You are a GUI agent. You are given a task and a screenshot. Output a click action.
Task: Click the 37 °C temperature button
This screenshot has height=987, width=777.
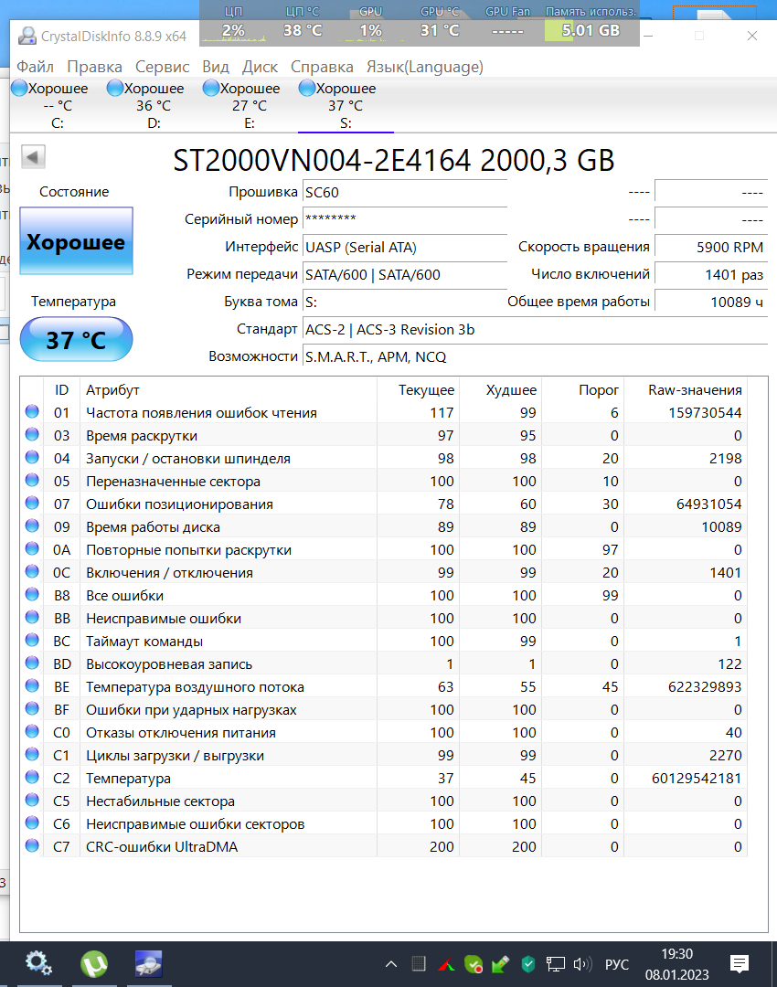76,339
